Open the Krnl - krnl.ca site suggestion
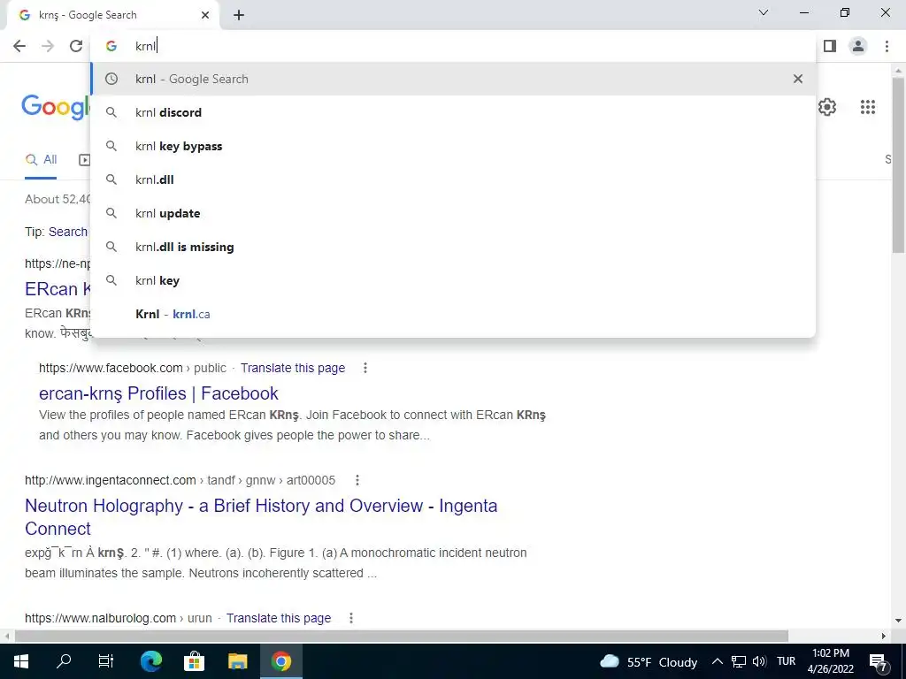The image size is (906, 679). [x=453, y=314]
